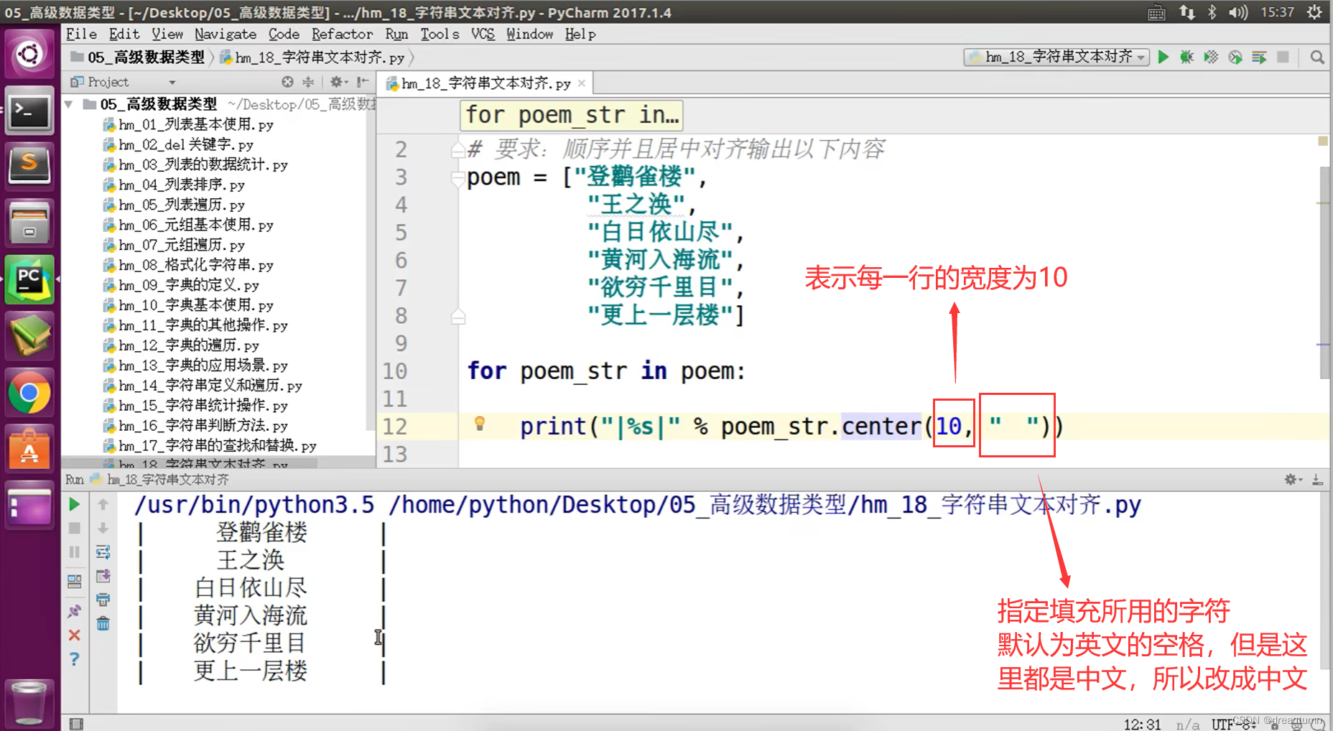This screenshot has height=731, width=1333.
Task: Run with coverage icon in toolbar
Action: [x=1211, y=57]
